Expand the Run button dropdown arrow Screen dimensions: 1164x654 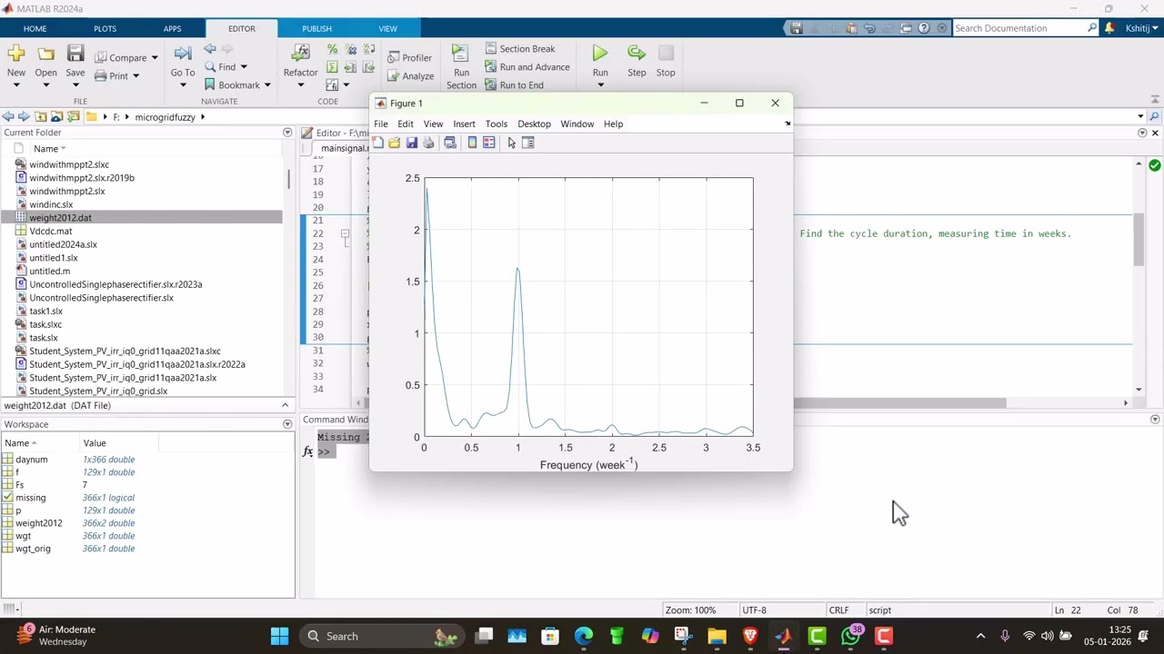click(600, 85)
